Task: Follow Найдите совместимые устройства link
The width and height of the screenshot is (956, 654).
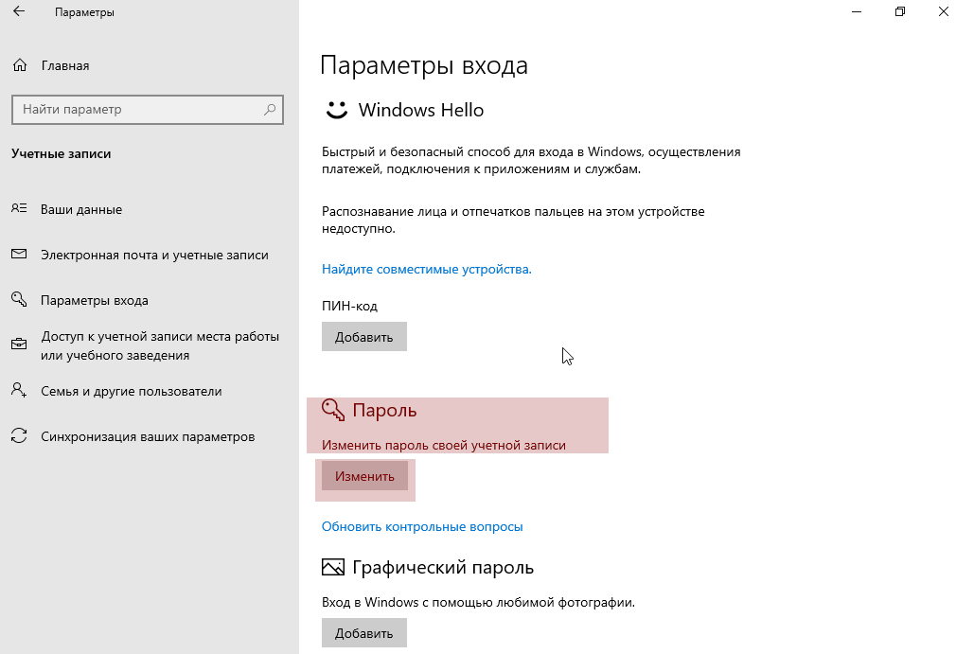Action: (427, 270)
